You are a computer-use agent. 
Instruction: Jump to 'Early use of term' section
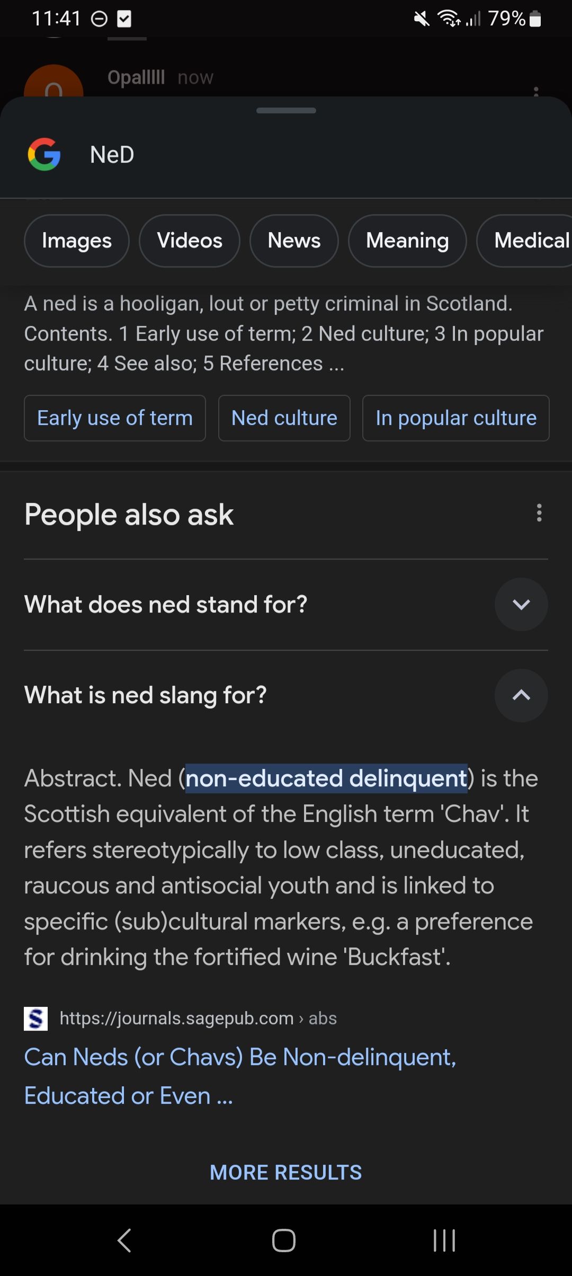click(x=115, y=418)
